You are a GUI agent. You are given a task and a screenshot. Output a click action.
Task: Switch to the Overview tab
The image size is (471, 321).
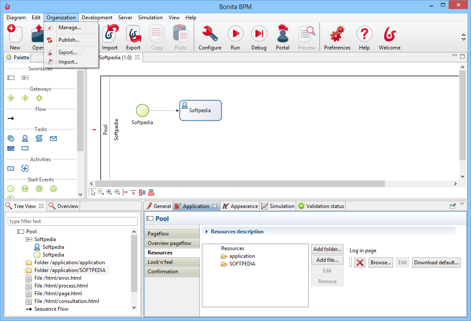click(64, 206)
